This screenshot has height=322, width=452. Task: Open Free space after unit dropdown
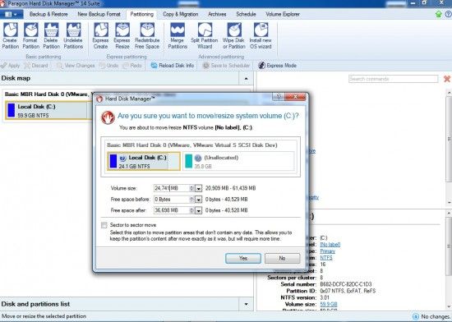point(198,210)
